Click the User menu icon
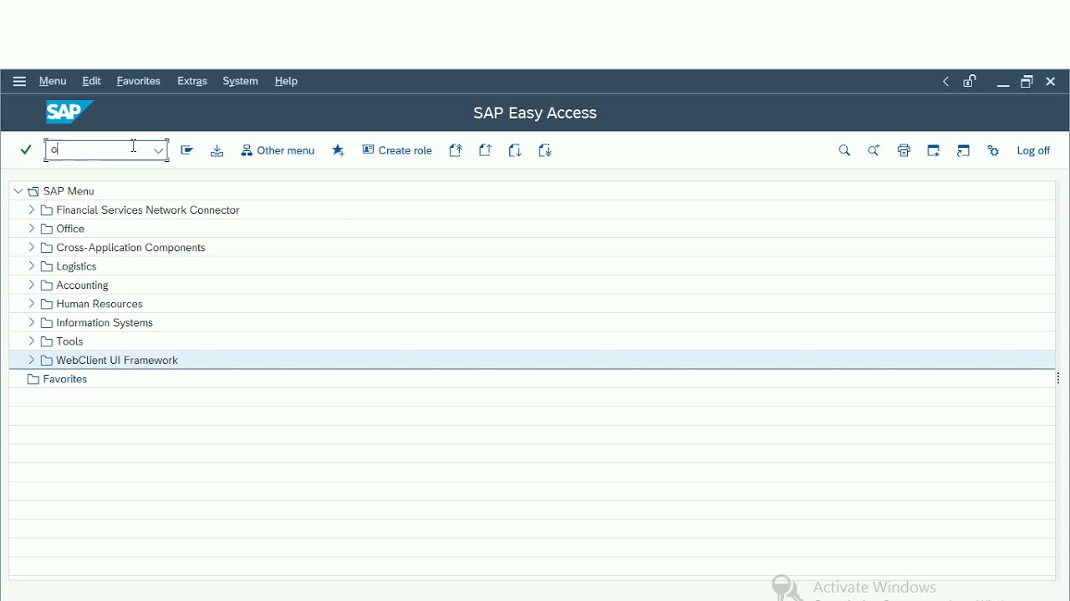1070x601 pixels. click(x=187, y=150)
